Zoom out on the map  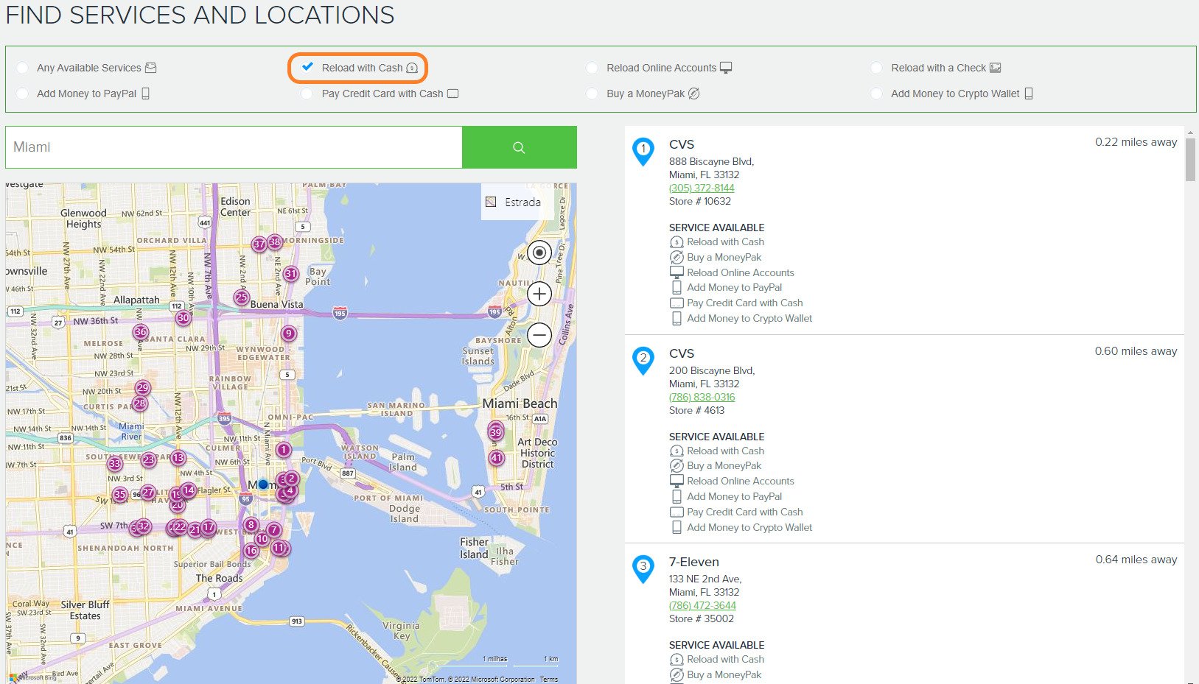click(x=539, y=335)
